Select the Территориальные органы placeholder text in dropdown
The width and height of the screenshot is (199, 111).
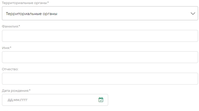point(31,14)
